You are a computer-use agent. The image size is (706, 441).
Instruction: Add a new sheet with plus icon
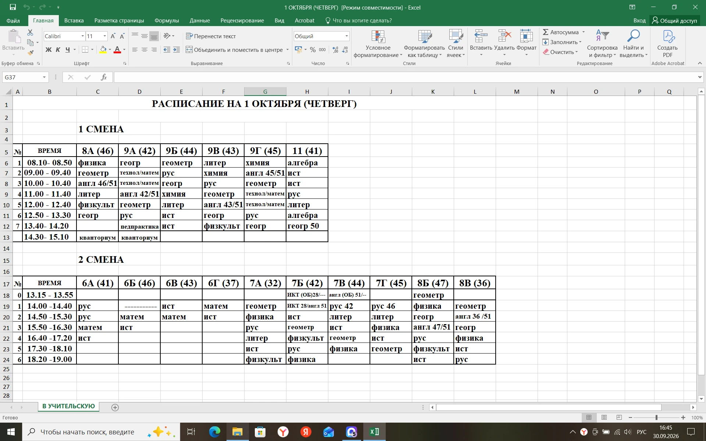pyautogui.click(x=115, y=407)
